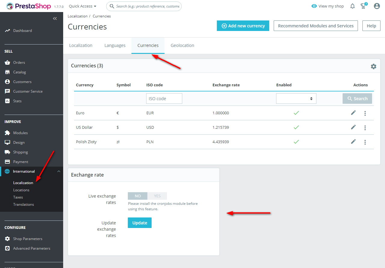Switch to the Geolocation tab
Screen dimensions: 385x268
coord(182,45)
